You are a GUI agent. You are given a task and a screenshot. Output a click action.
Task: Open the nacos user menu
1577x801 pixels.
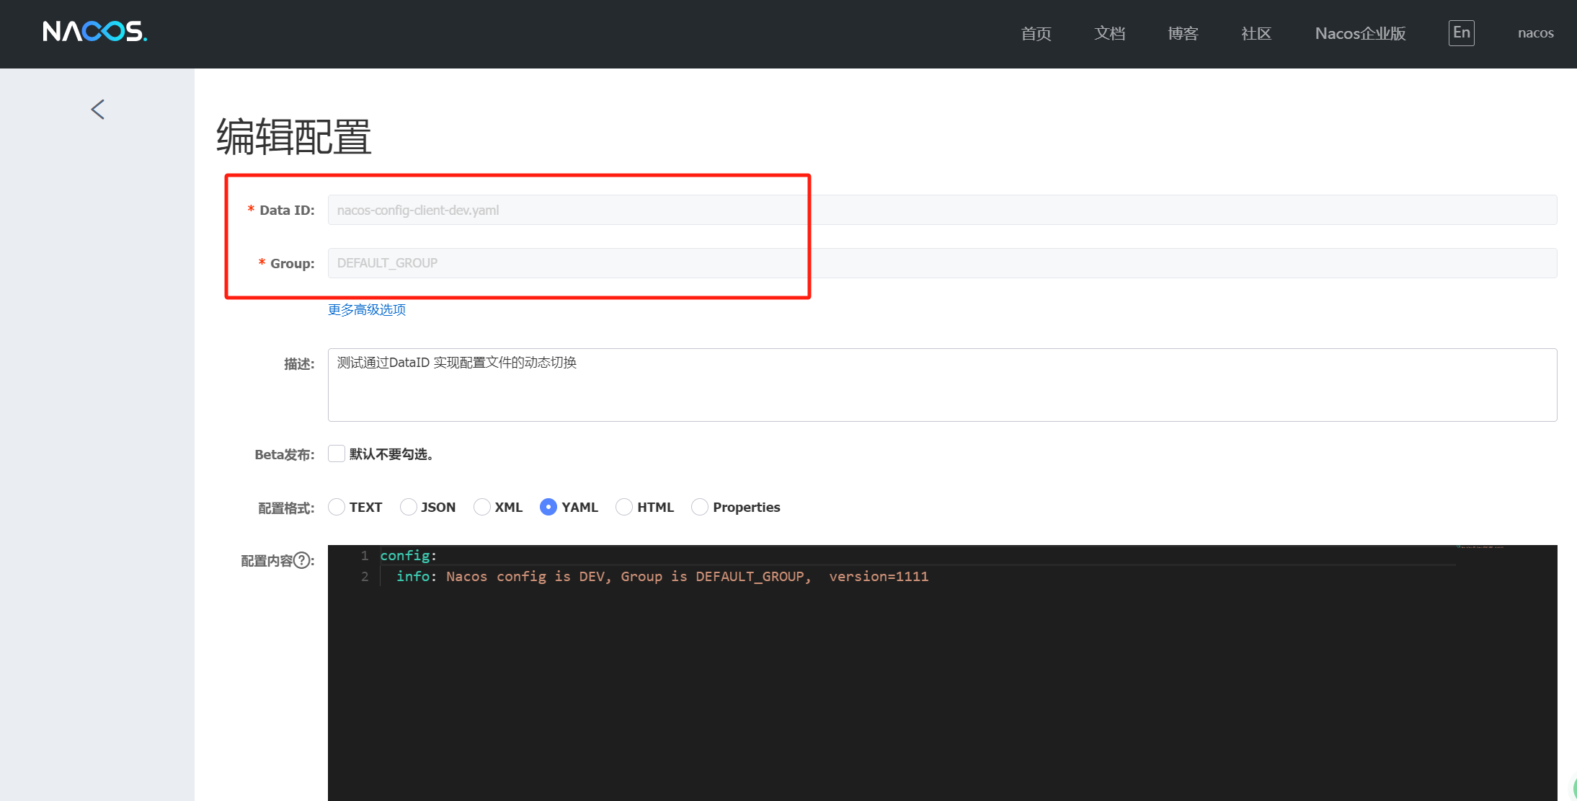[1535, 33]
